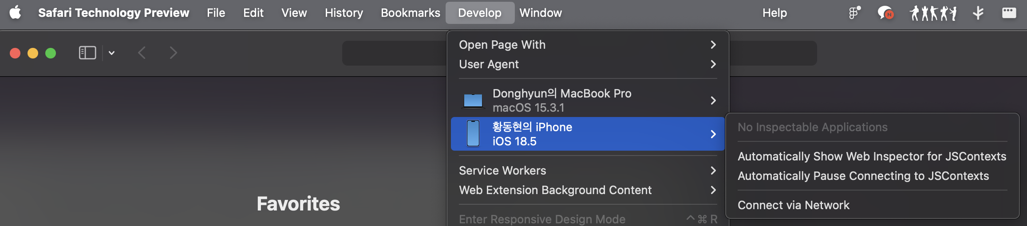Image resolution: width=1027 pixels, height=226 pixels.
Task: Go back with the back arrow
Action: (x=142, y=53)
